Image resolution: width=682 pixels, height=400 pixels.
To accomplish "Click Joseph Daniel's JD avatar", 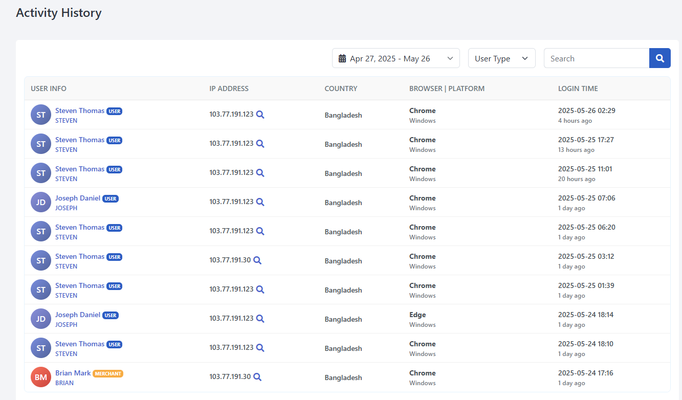I will pyautogui.click(x=41, y=202).
